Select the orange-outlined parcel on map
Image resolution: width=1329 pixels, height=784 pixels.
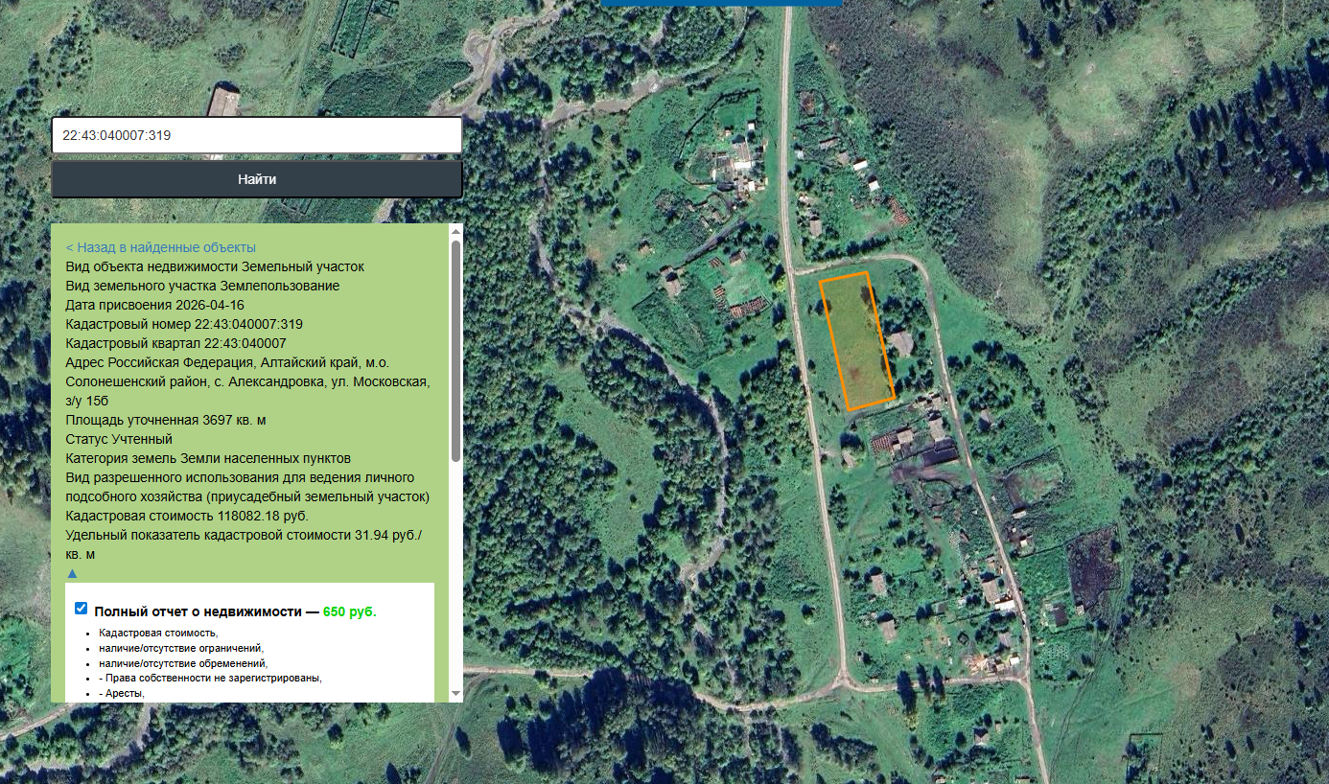857,341
